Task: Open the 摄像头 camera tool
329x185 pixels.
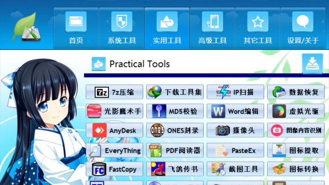Action: click(235, 130)
